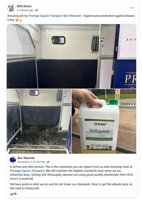Screen dimensions: 142x201
Task: Open the 4 minutes ago timestamp
Action: pos(25,10)
